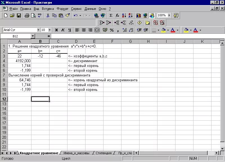Click the Print icon

click(x=27, y=15)
